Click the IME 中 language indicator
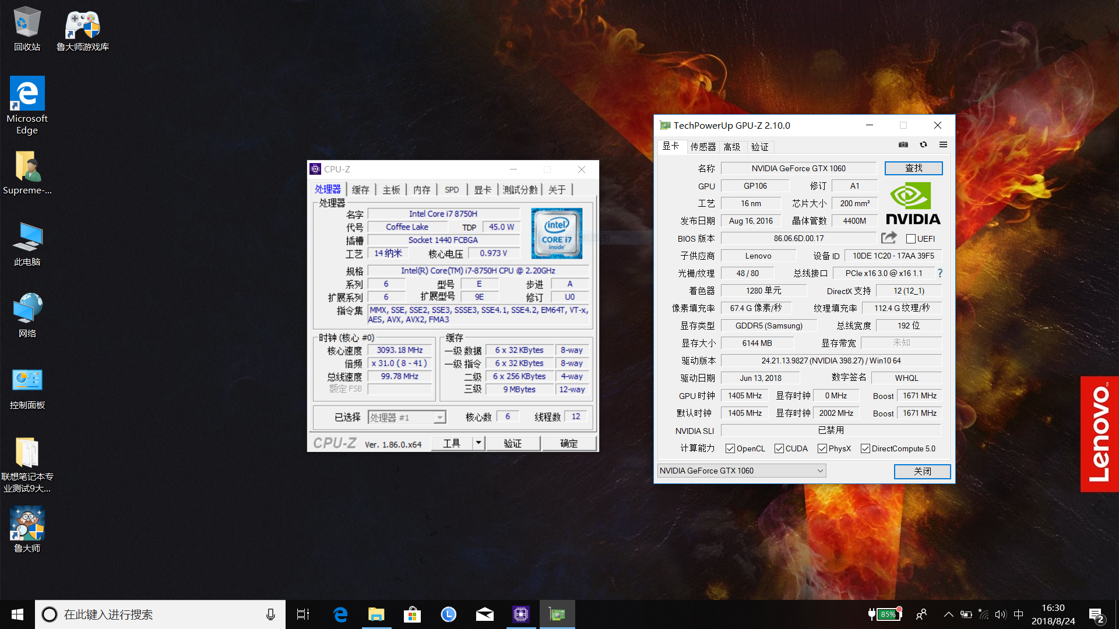This screenshot has width=1119, height=629. pos(1019,614)
